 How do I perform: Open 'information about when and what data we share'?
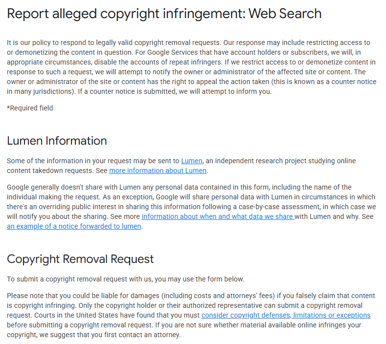coord(218,216)
